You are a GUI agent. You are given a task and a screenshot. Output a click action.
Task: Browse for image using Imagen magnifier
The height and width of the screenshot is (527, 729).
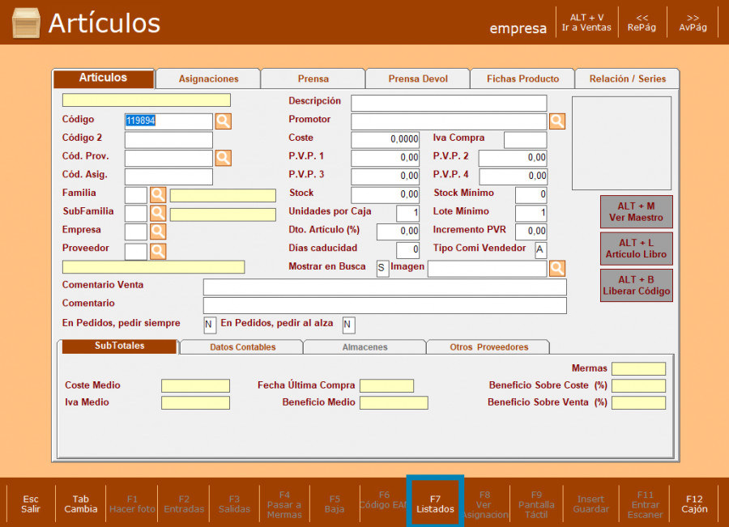pos(557,268)
